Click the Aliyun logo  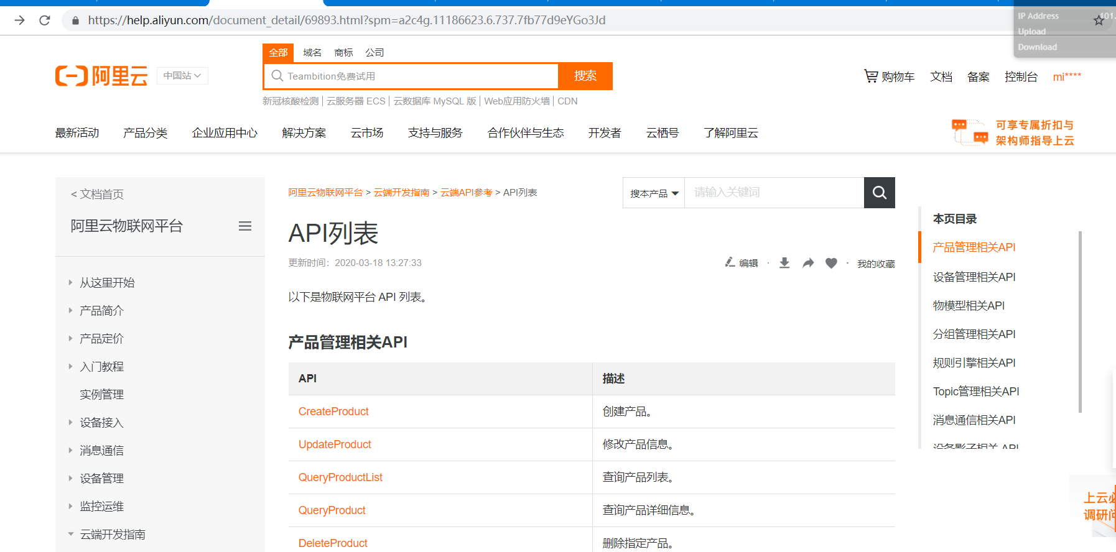click(101, 76)
